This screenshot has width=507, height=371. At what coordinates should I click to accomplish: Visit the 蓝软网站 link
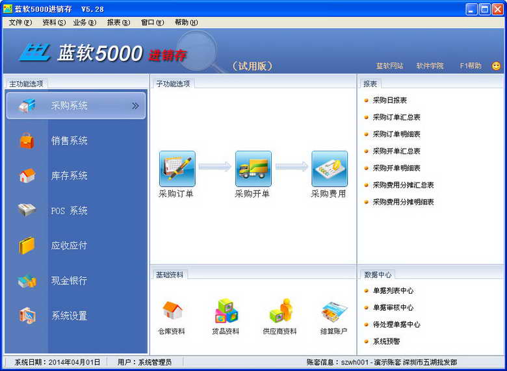(x=389, y=66)
